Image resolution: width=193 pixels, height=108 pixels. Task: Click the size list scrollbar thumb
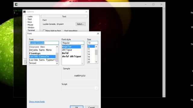click(96, 52)
